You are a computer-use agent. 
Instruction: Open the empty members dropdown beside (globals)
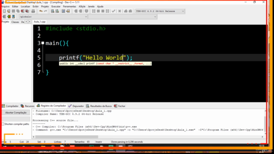(122, 17)
